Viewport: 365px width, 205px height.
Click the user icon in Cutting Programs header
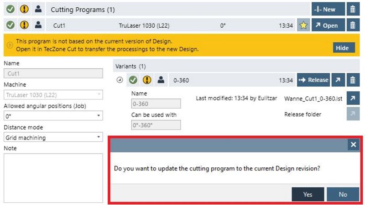click(x=38, y=9)
